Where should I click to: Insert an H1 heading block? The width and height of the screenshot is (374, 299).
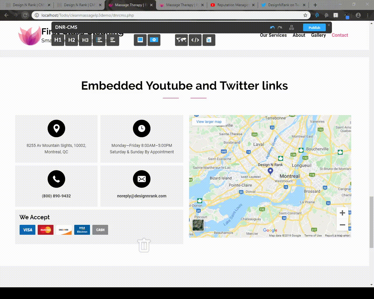click(58, 40)
